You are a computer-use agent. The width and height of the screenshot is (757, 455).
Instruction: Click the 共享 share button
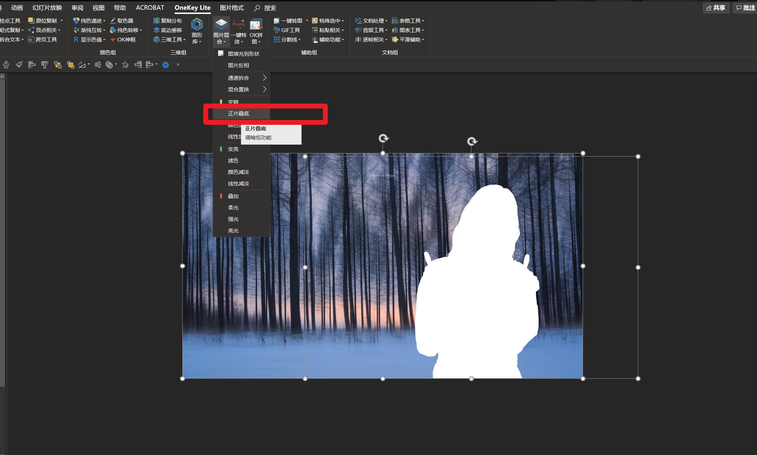pyautogui.click(x=716, y=8)
